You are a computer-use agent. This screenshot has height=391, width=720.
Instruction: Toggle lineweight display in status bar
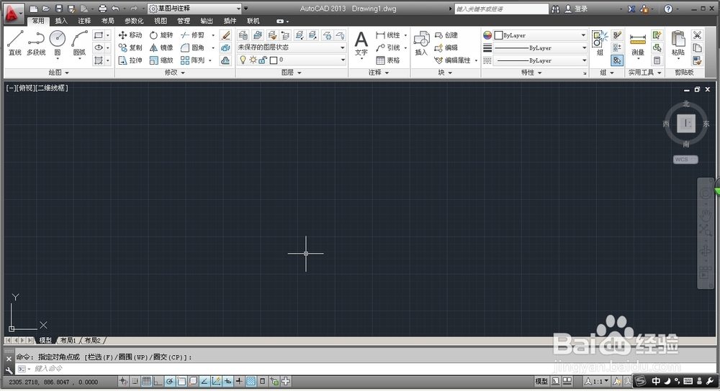click(239, 382)
